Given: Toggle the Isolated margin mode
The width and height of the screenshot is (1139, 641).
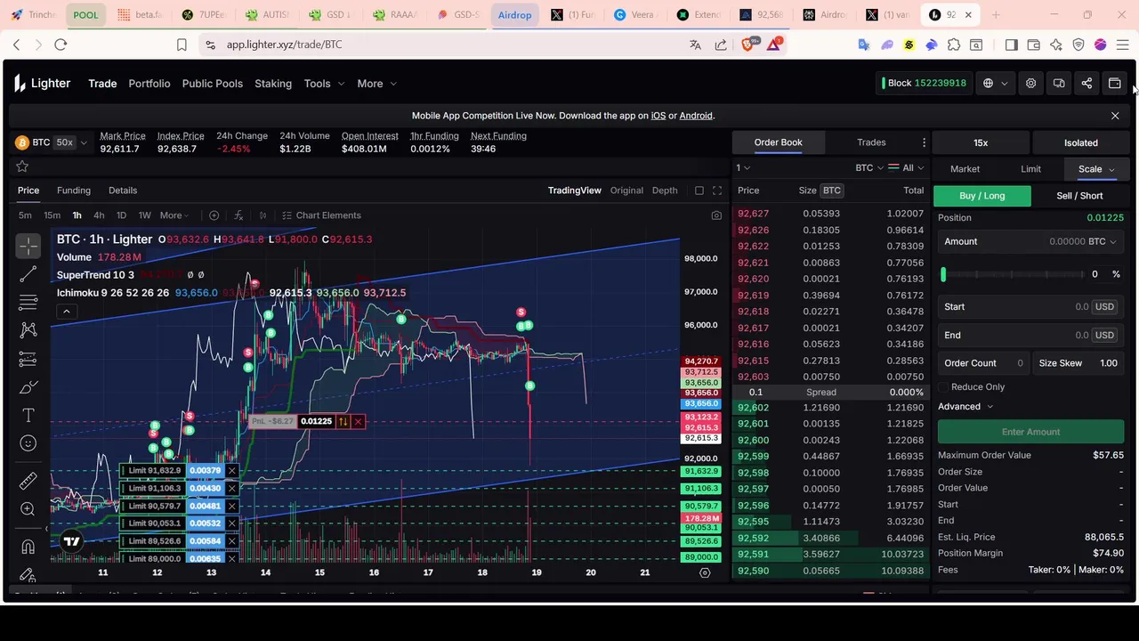Looking at the screenshot, I should coord(1081,142).
